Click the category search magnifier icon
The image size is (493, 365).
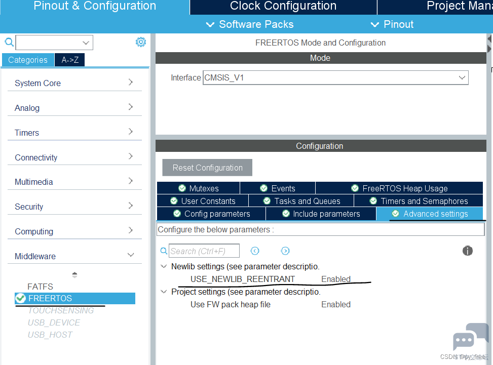[9, 42]
